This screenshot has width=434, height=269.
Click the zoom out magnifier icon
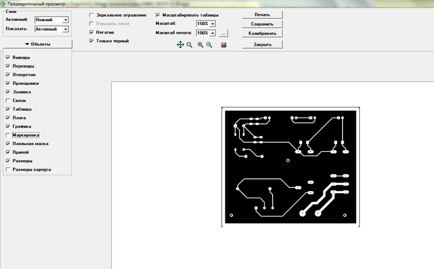(209, 45)
